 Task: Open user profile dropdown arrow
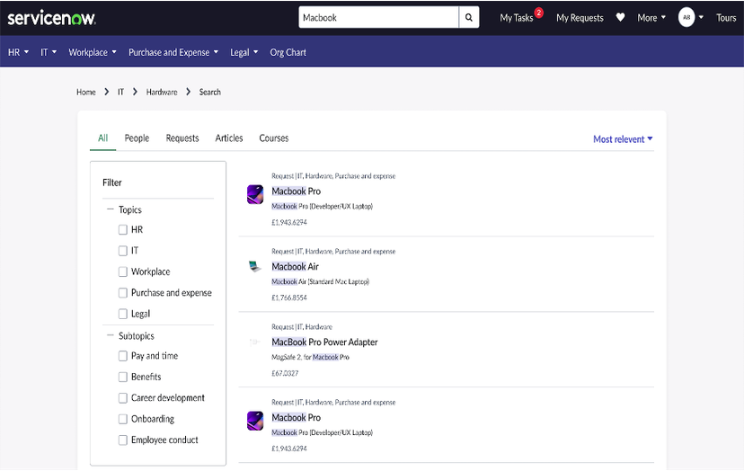[701, 18]
